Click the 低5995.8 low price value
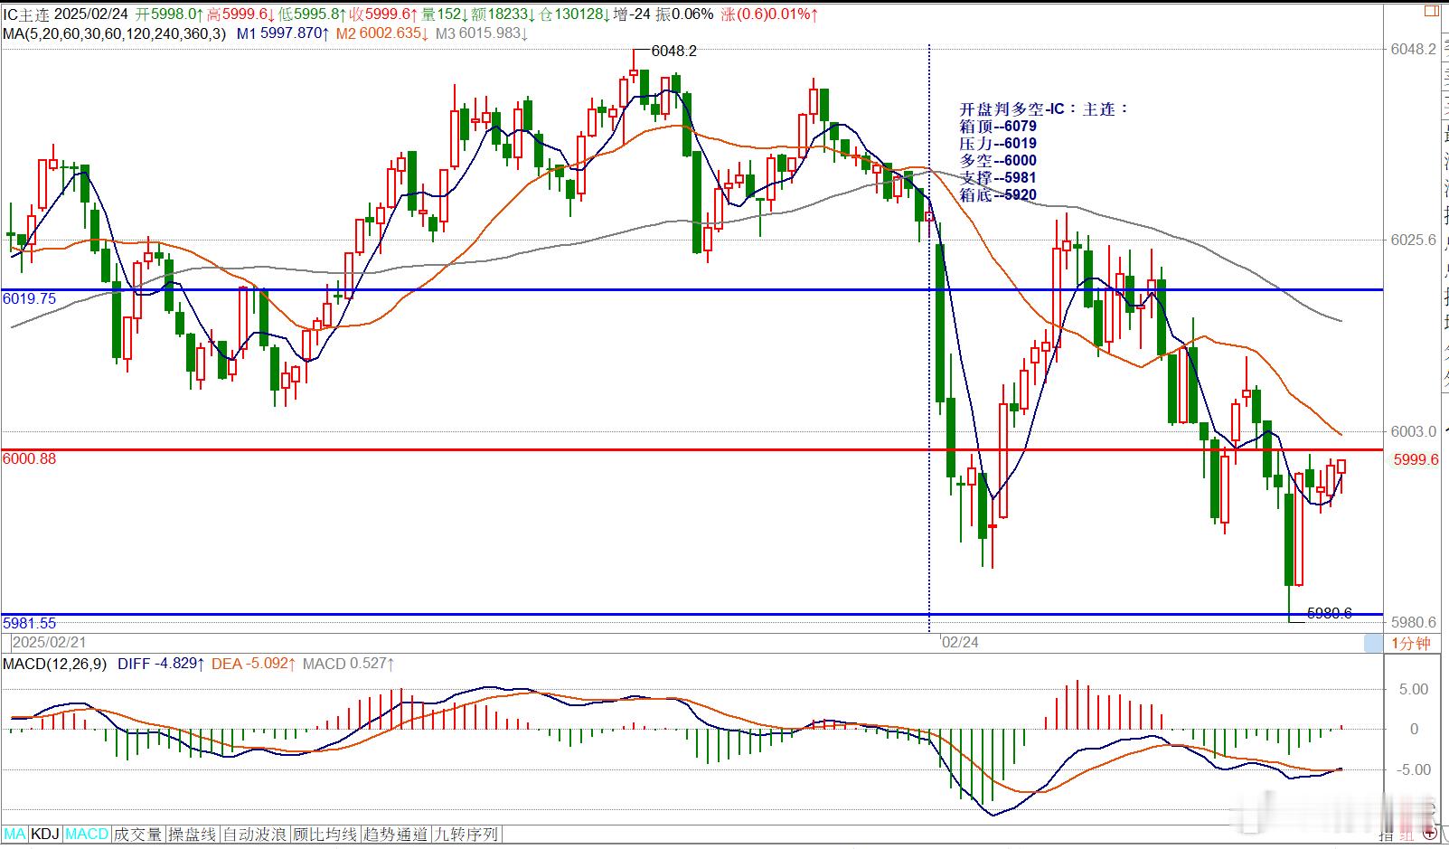The height and width of the screenshot is (849, 1449). point(313,14)
